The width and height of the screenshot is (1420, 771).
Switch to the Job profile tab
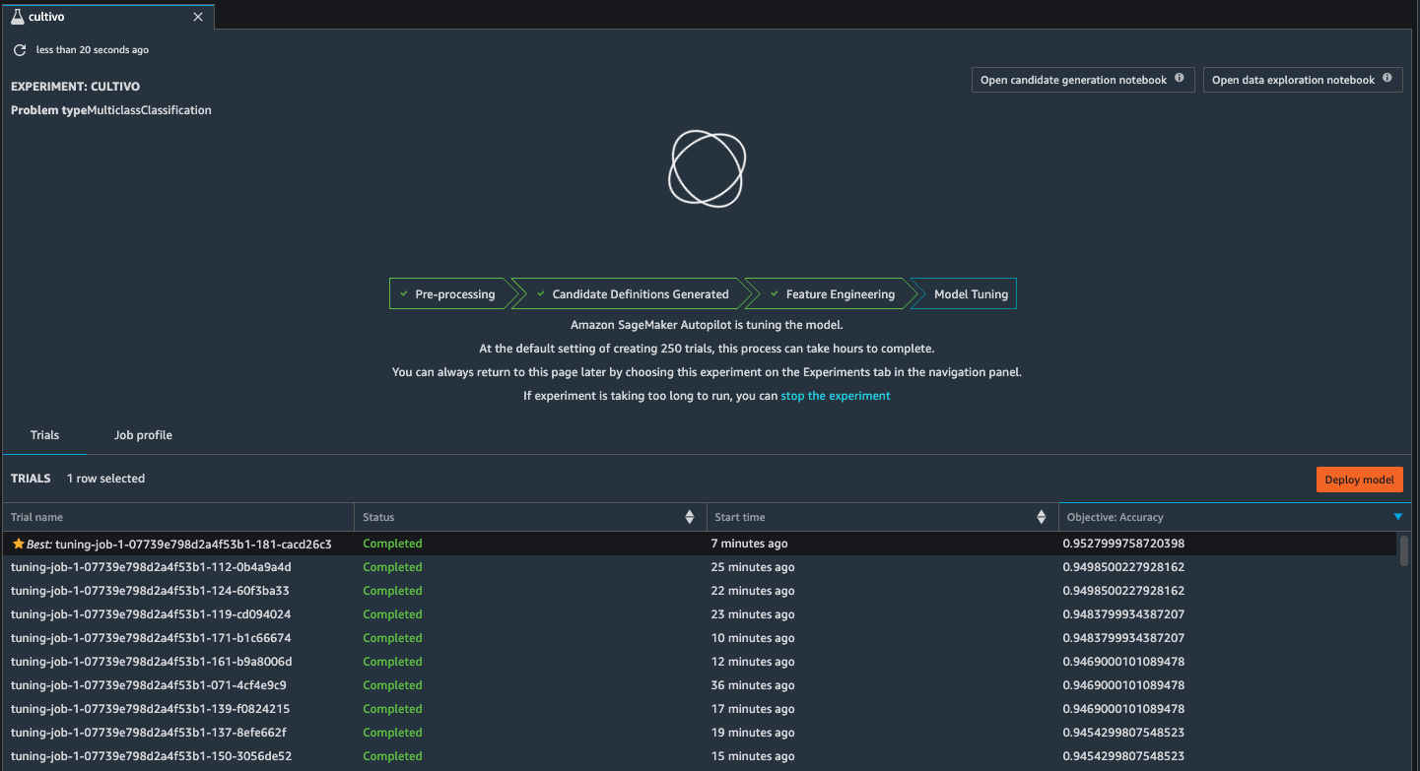click(143, 435)
